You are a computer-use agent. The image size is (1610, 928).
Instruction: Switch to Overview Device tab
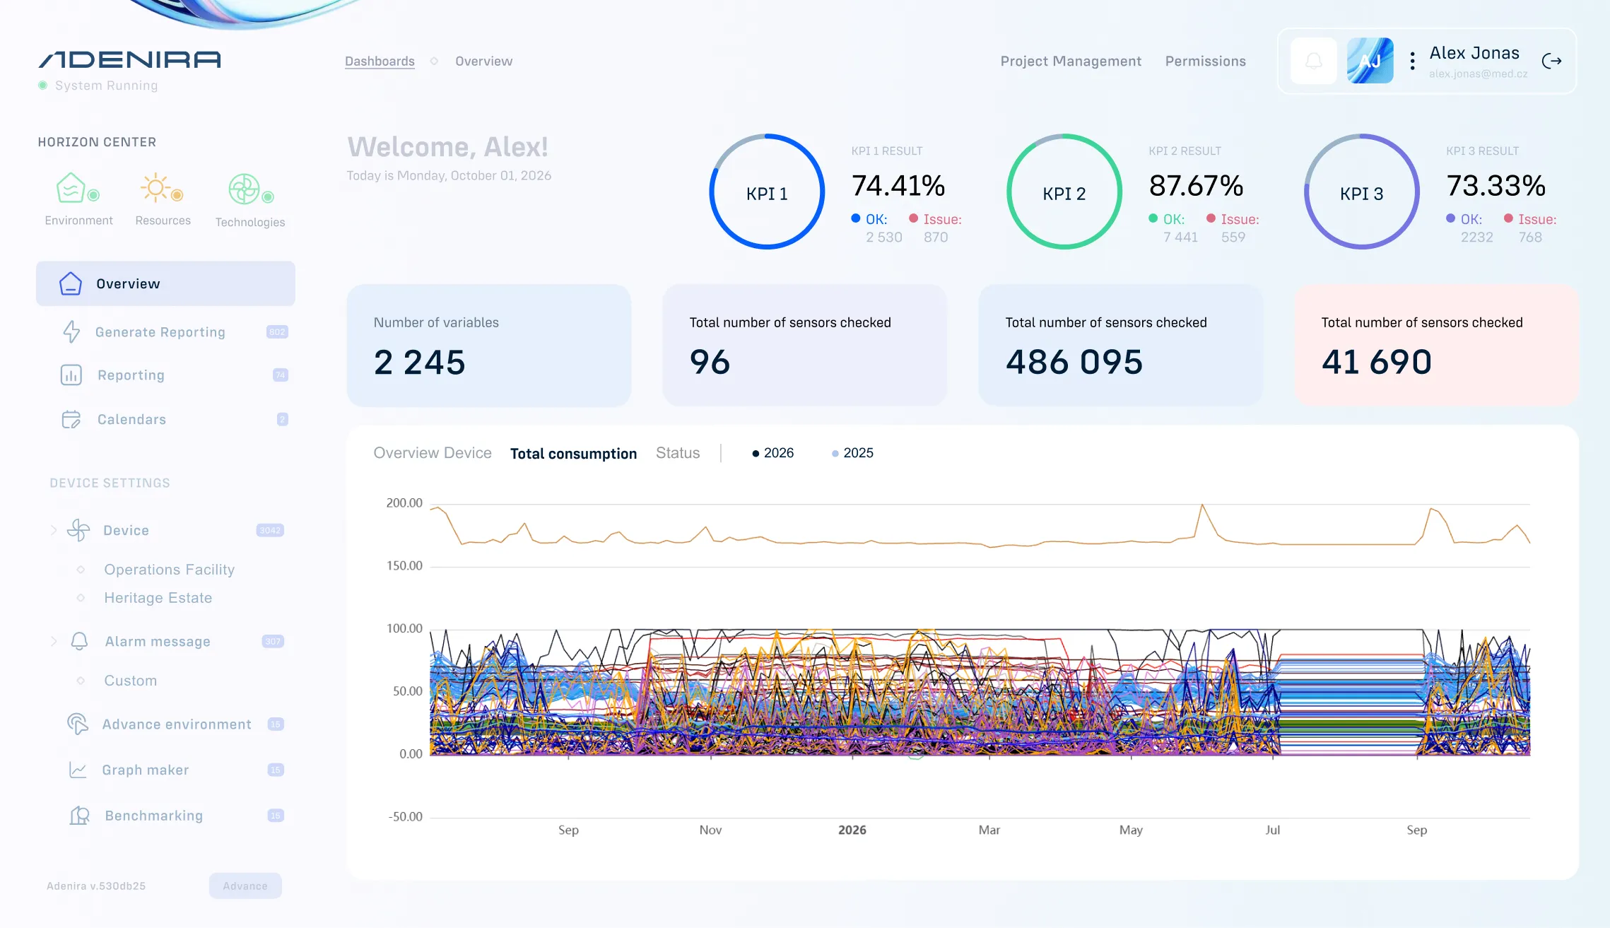433,453
